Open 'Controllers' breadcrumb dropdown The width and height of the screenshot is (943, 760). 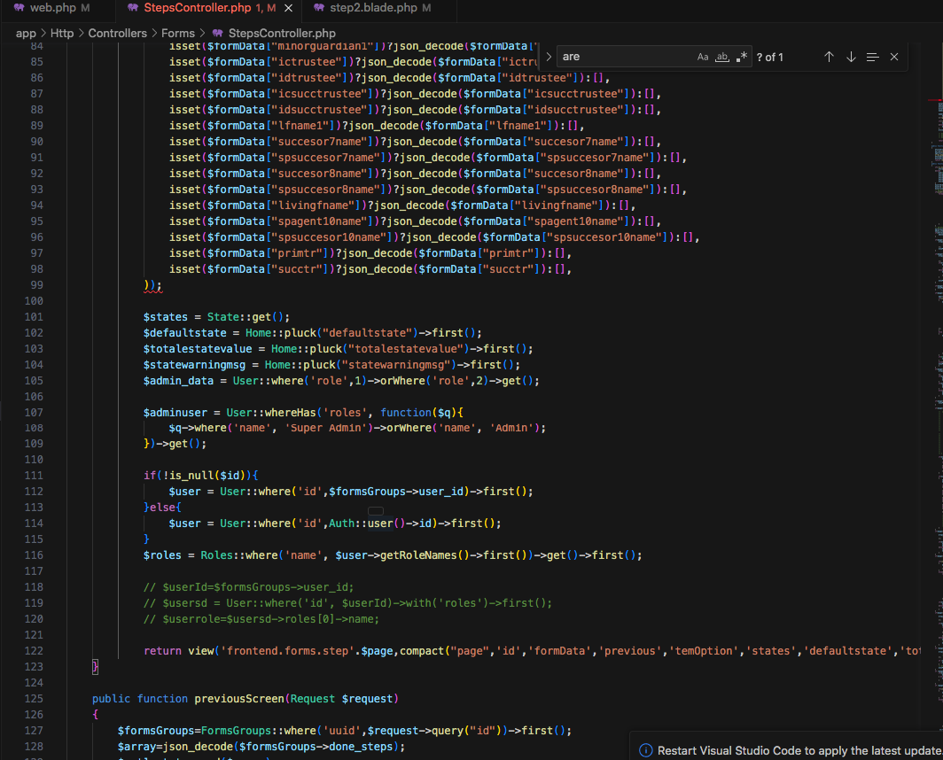(x=117, y=34)
